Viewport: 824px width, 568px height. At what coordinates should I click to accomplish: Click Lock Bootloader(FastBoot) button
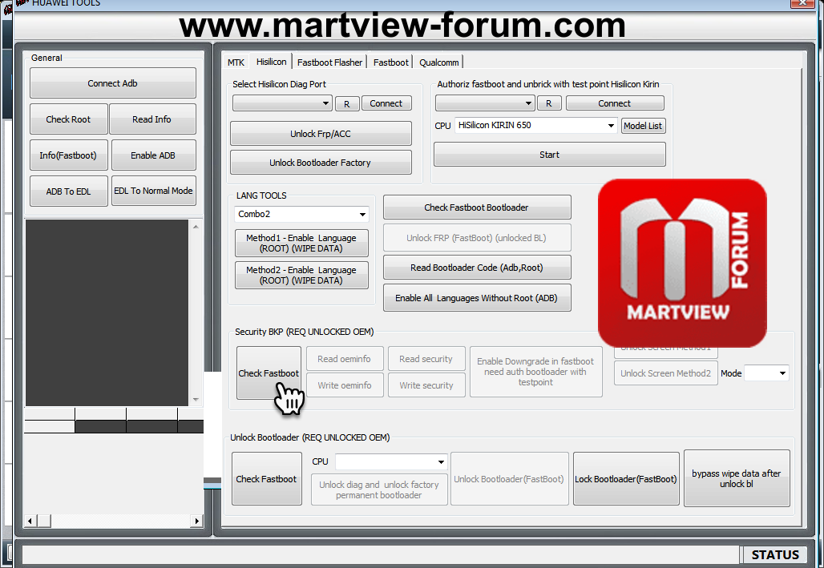tap(626, 479)
